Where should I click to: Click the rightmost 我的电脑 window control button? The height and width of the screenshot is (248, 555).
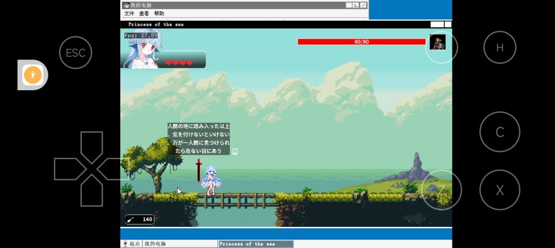[x=363, y=5]
